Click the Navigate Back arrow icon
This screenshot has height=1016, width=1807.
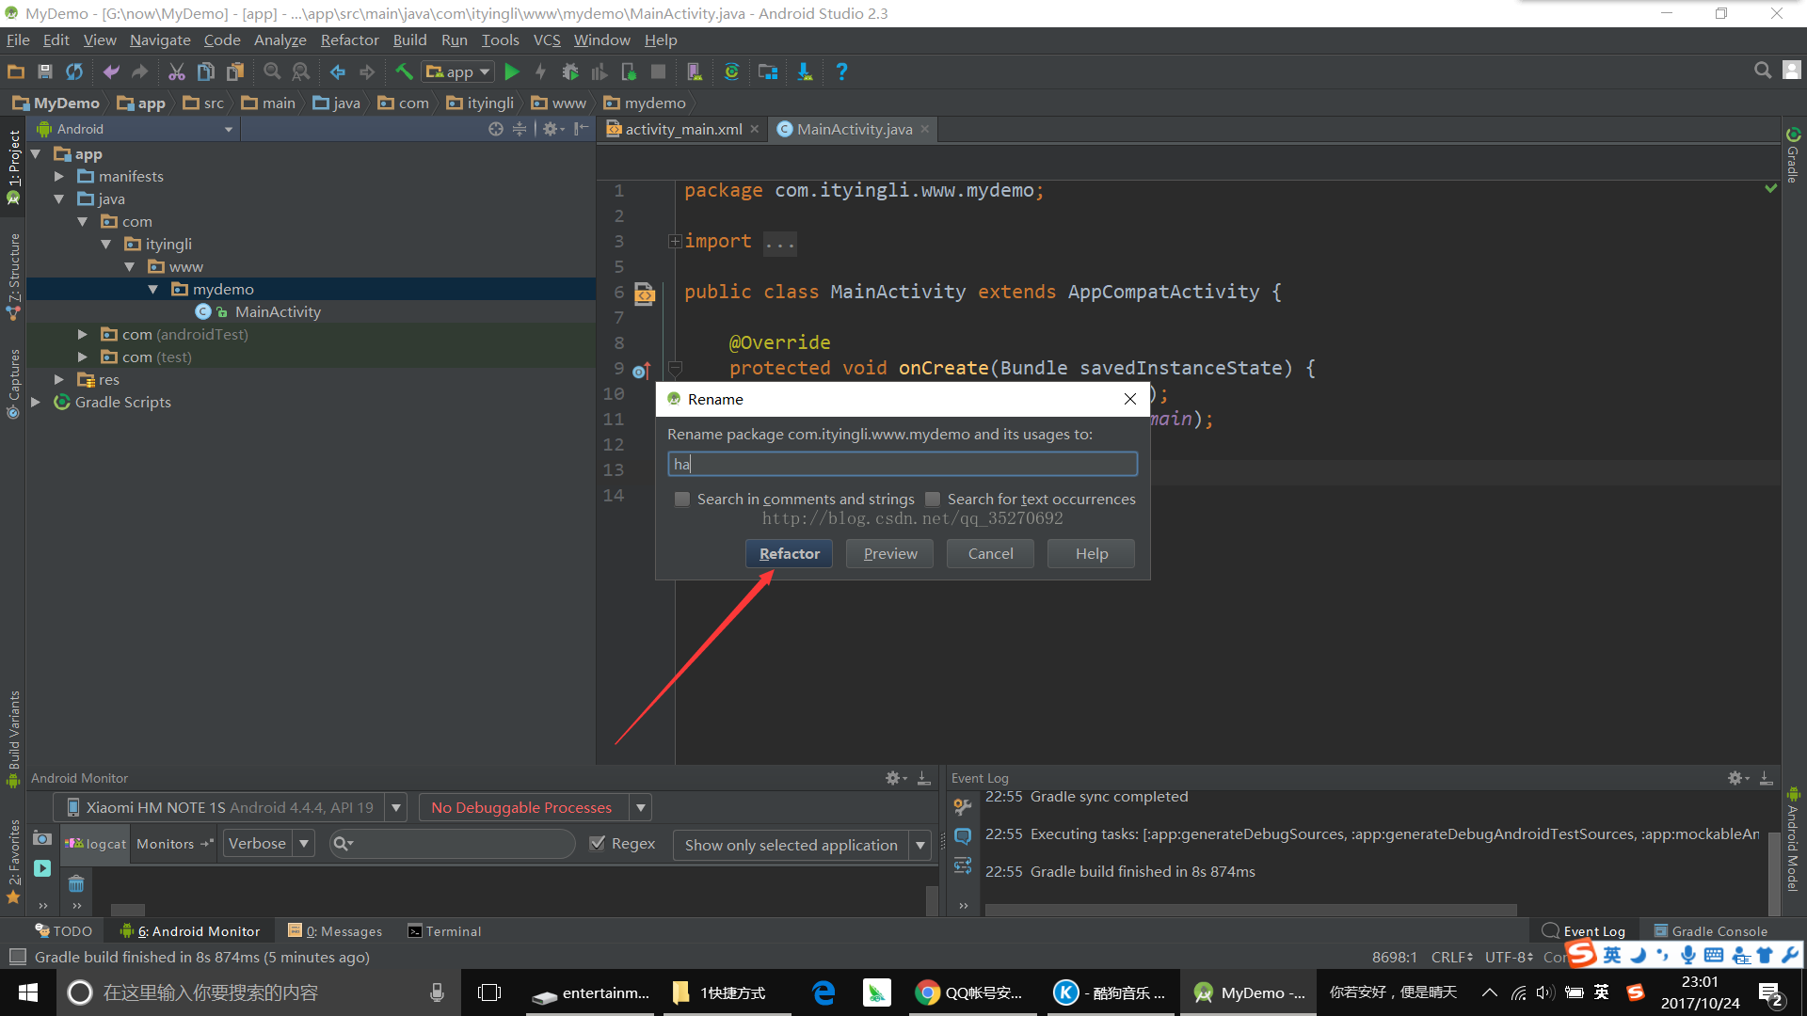(x=338, y=71)
